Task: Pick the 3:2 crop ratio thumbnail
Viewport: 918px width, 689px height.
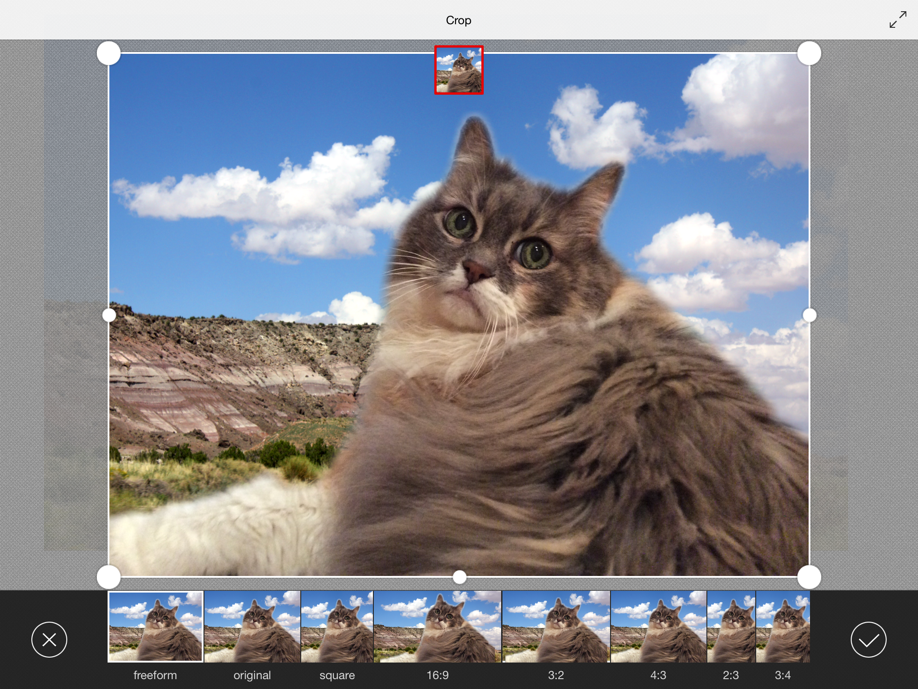Action: click(556, 627)
